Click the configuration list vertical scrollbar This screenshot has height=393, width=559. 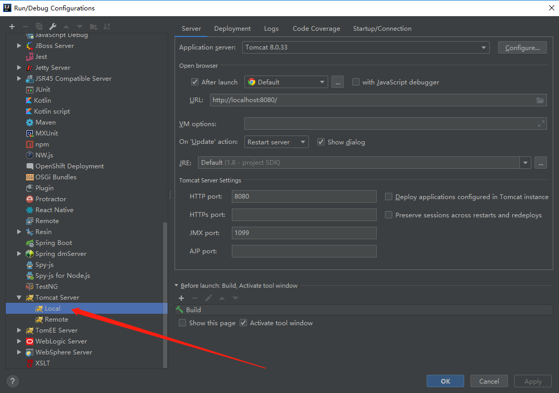[x=165, y=295]
